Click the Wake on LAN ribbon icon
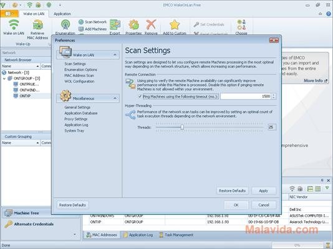This screenshot has width=333, height=249. click(x=14, y=25)
